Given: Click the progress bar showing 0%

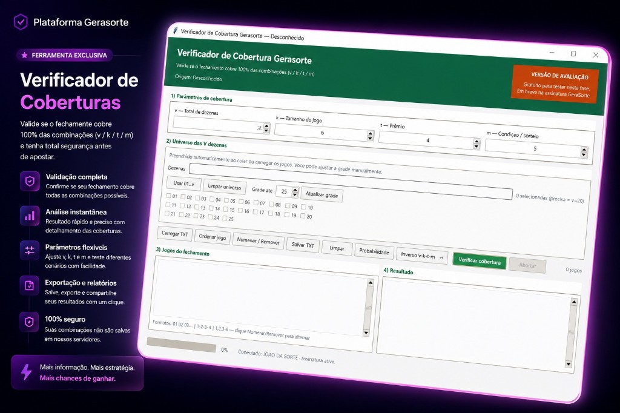Looking at the screenshot, I should [x=182, y=345].
